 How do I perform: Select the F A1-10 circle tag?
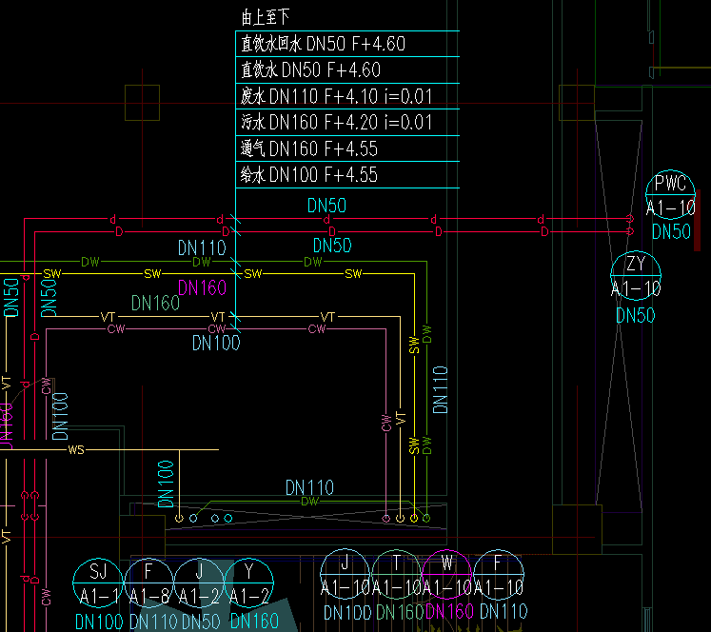(x=499, y=575)
